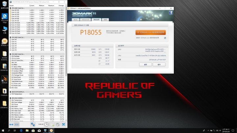Viewport: 237px width, 133px height.
Task: Select AIDA64 Extreme desktop folder
Action: tap(5, 55)
